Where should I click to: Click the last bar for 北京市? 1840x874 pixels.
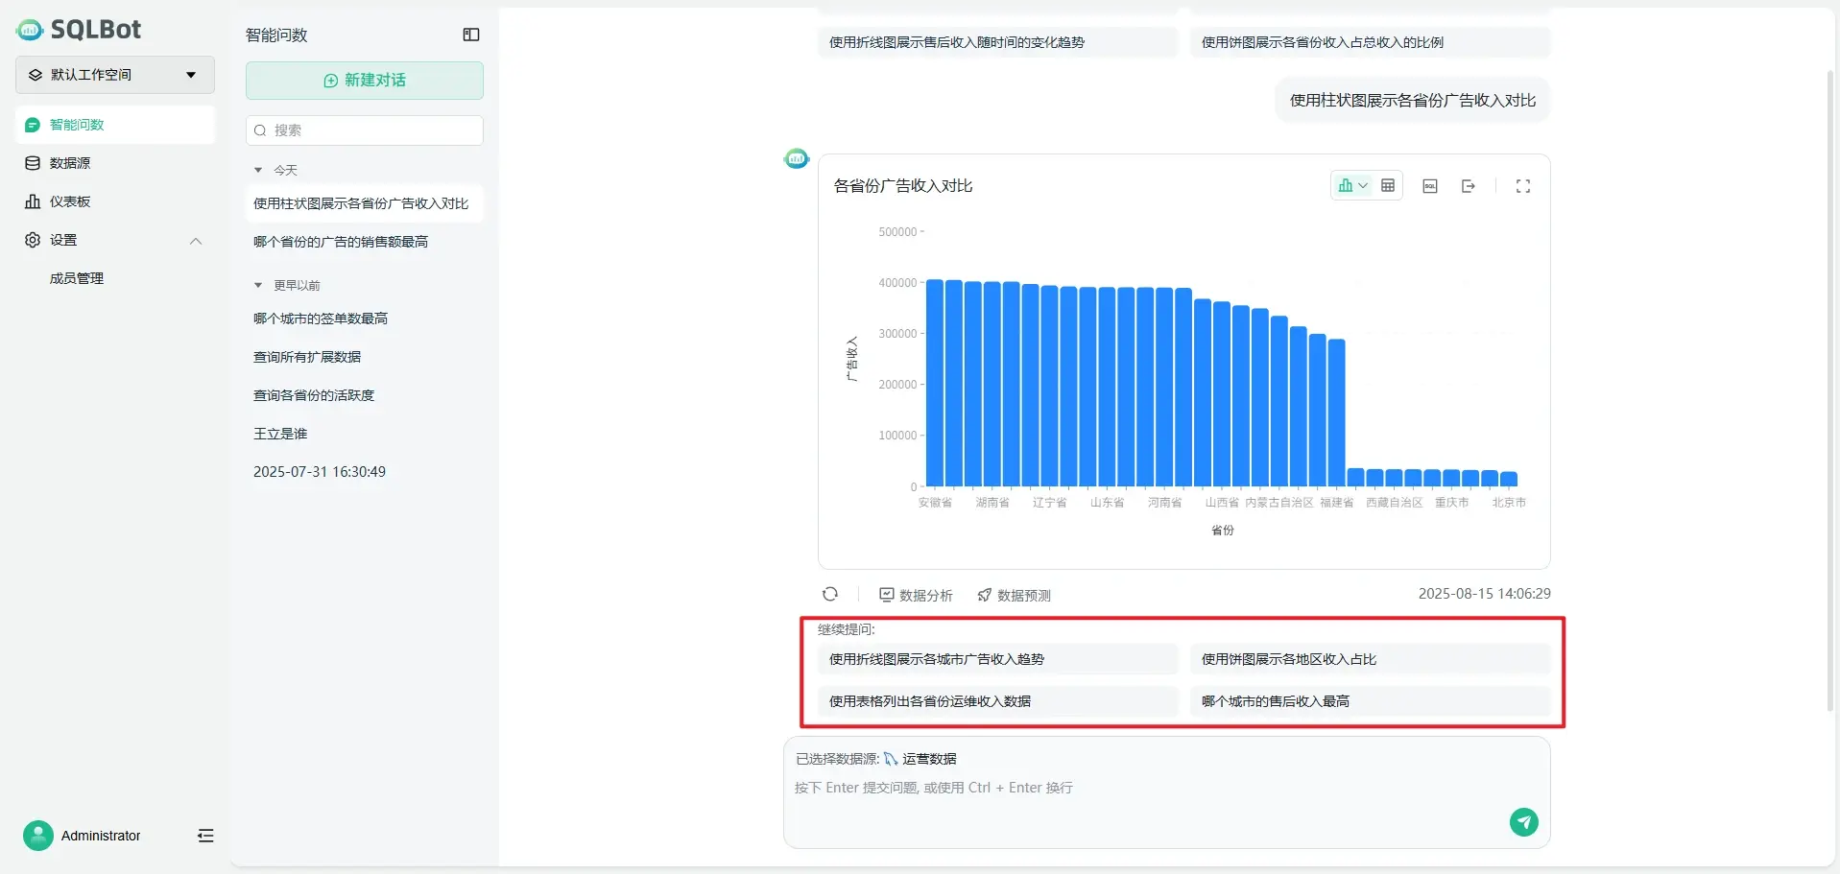1509,479
